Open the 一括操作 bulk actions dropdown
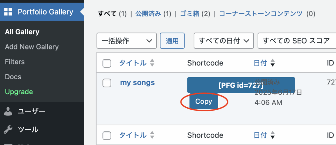 (127, 41)
